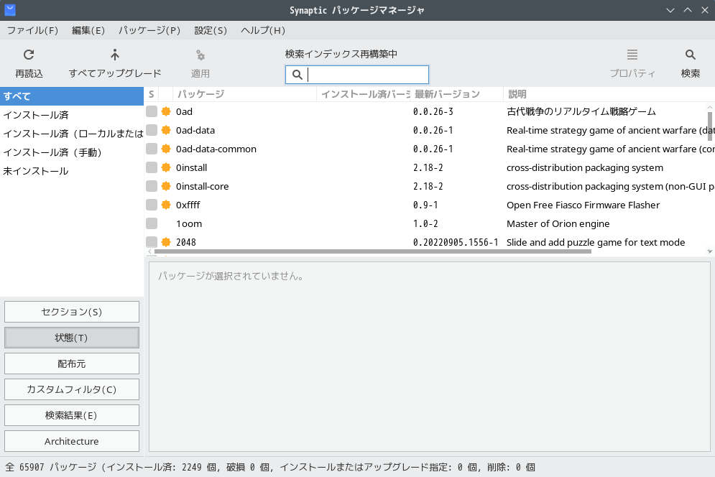Toggle the status checkbox for 1oom

[x=152, y=223]
